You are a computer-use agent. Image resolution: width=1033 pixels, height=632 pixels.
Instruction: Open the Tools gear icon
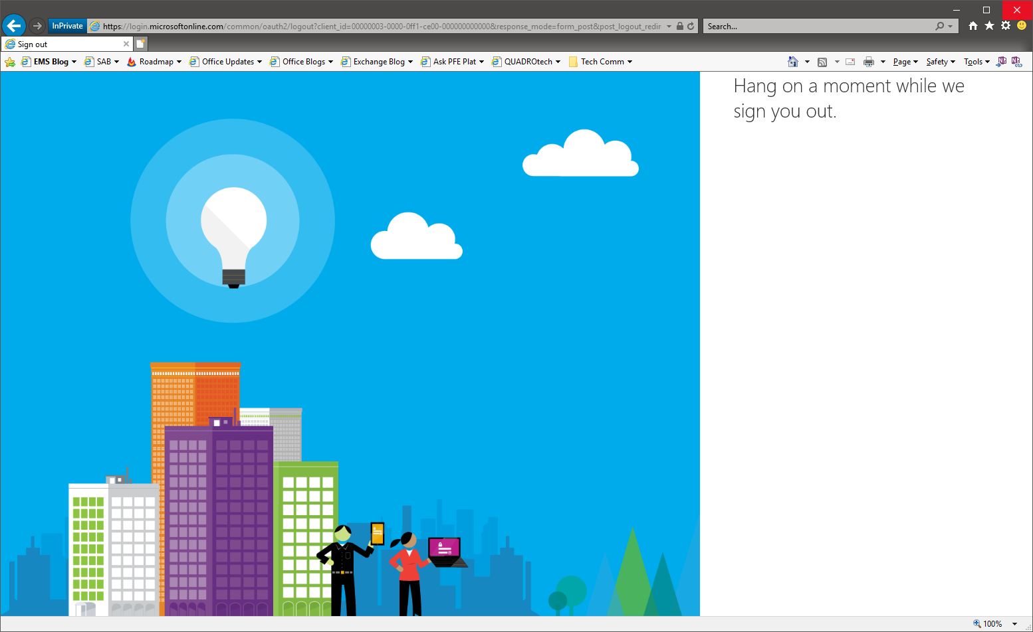tap(1006, 26)
